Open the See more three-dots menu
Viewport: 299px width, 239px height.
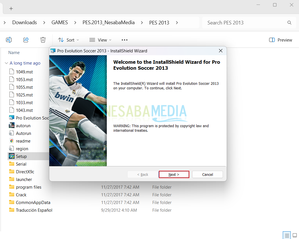pos(124,40)
